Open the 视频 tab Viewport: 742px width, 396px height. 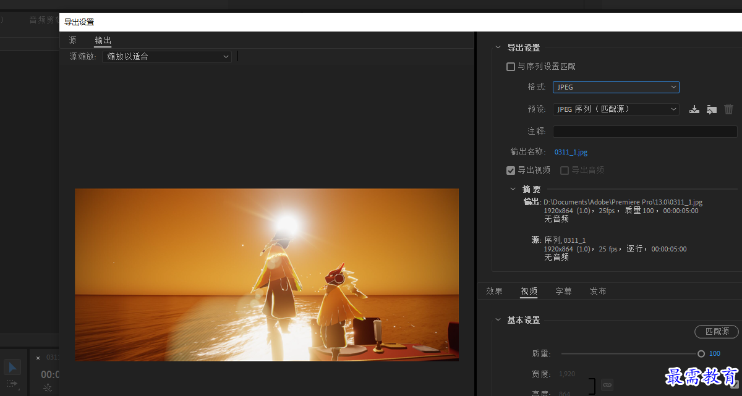529,291
